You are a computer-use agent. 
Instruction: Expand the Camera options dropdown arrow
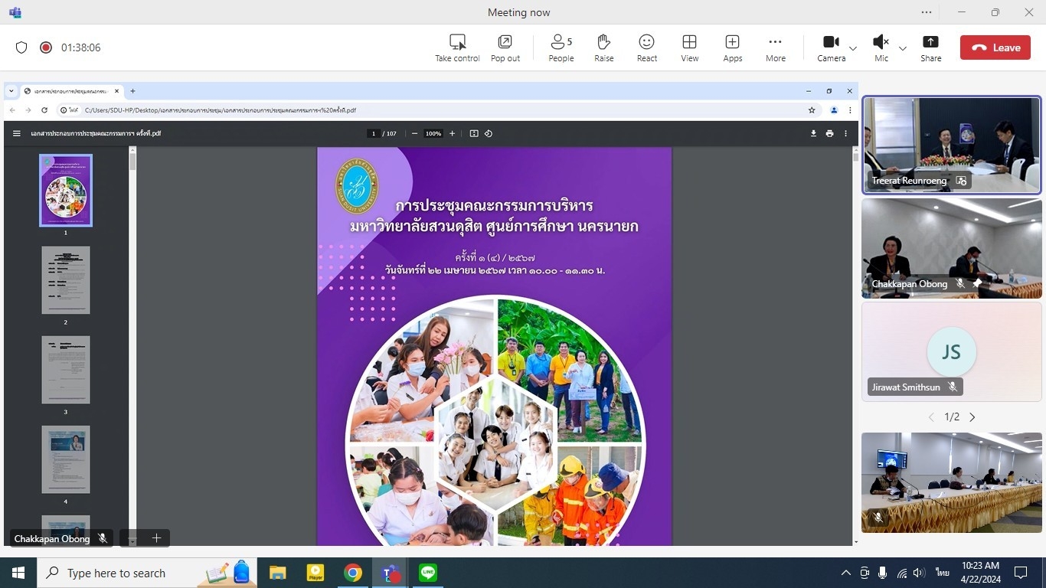pyautogui.click(x=853, y=48)
